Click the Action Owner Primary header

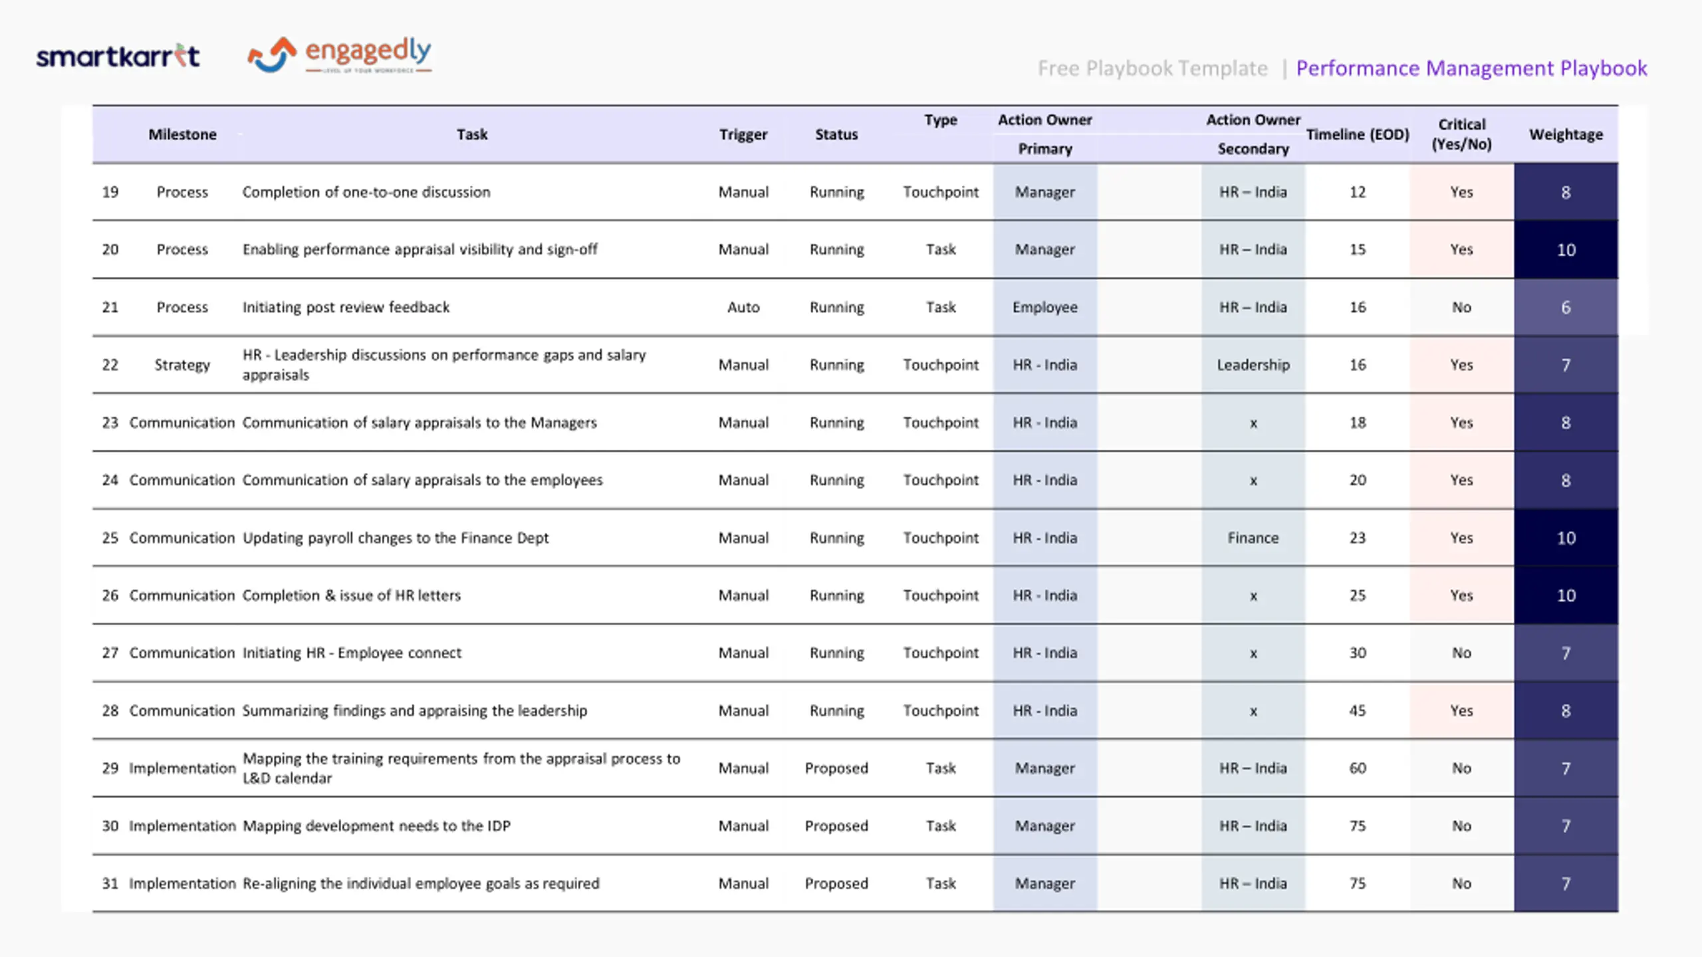point(1045,134)
